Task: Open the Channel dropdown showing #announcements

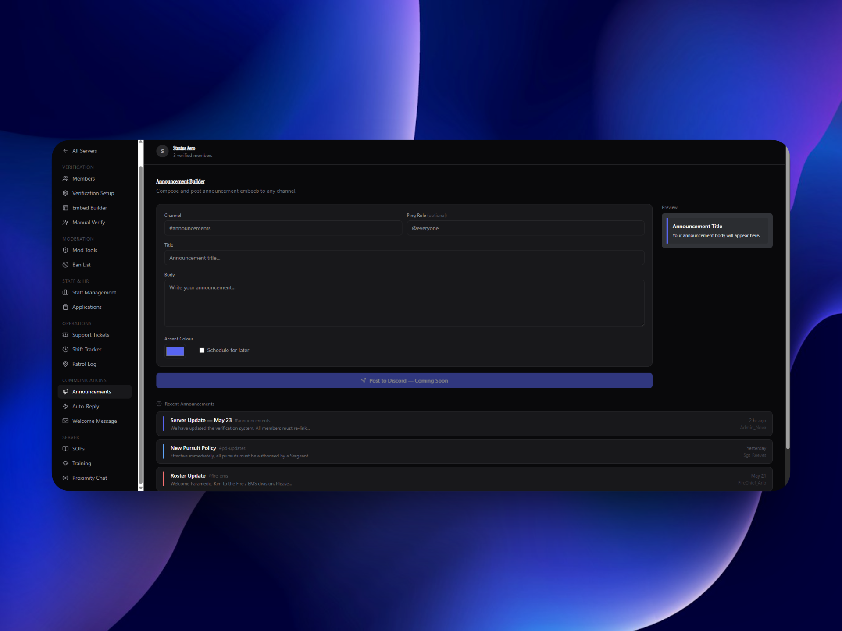Action: (283, 228)
